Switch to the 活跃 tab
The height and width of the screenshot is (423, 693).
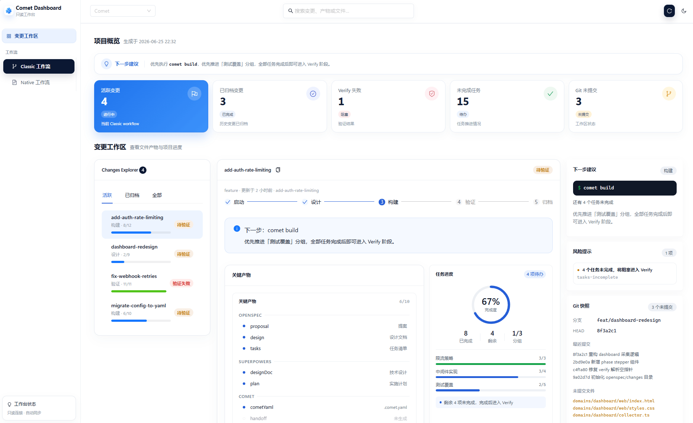coord(107,195)
